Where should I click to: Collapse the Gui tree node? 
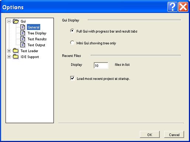pos(9,21)
